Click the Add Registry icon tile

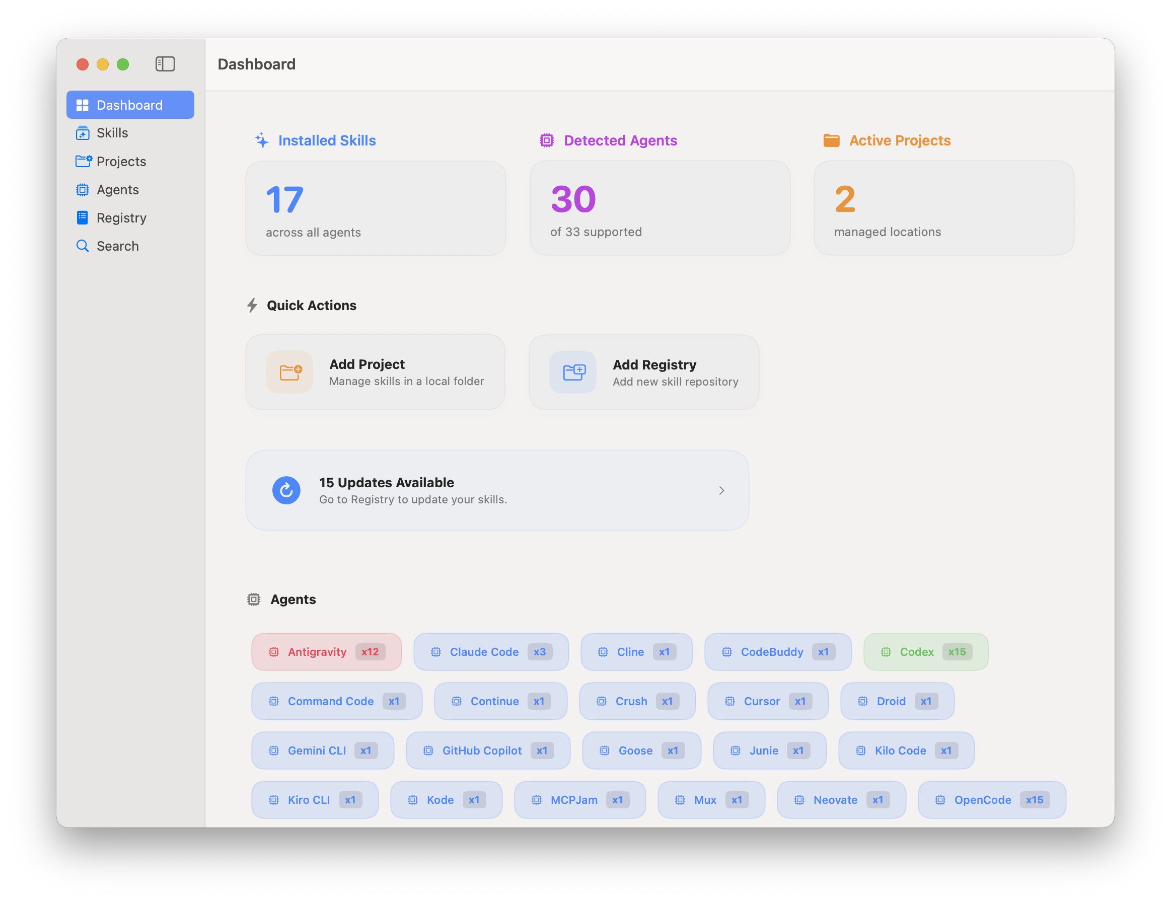coord(573,372)
